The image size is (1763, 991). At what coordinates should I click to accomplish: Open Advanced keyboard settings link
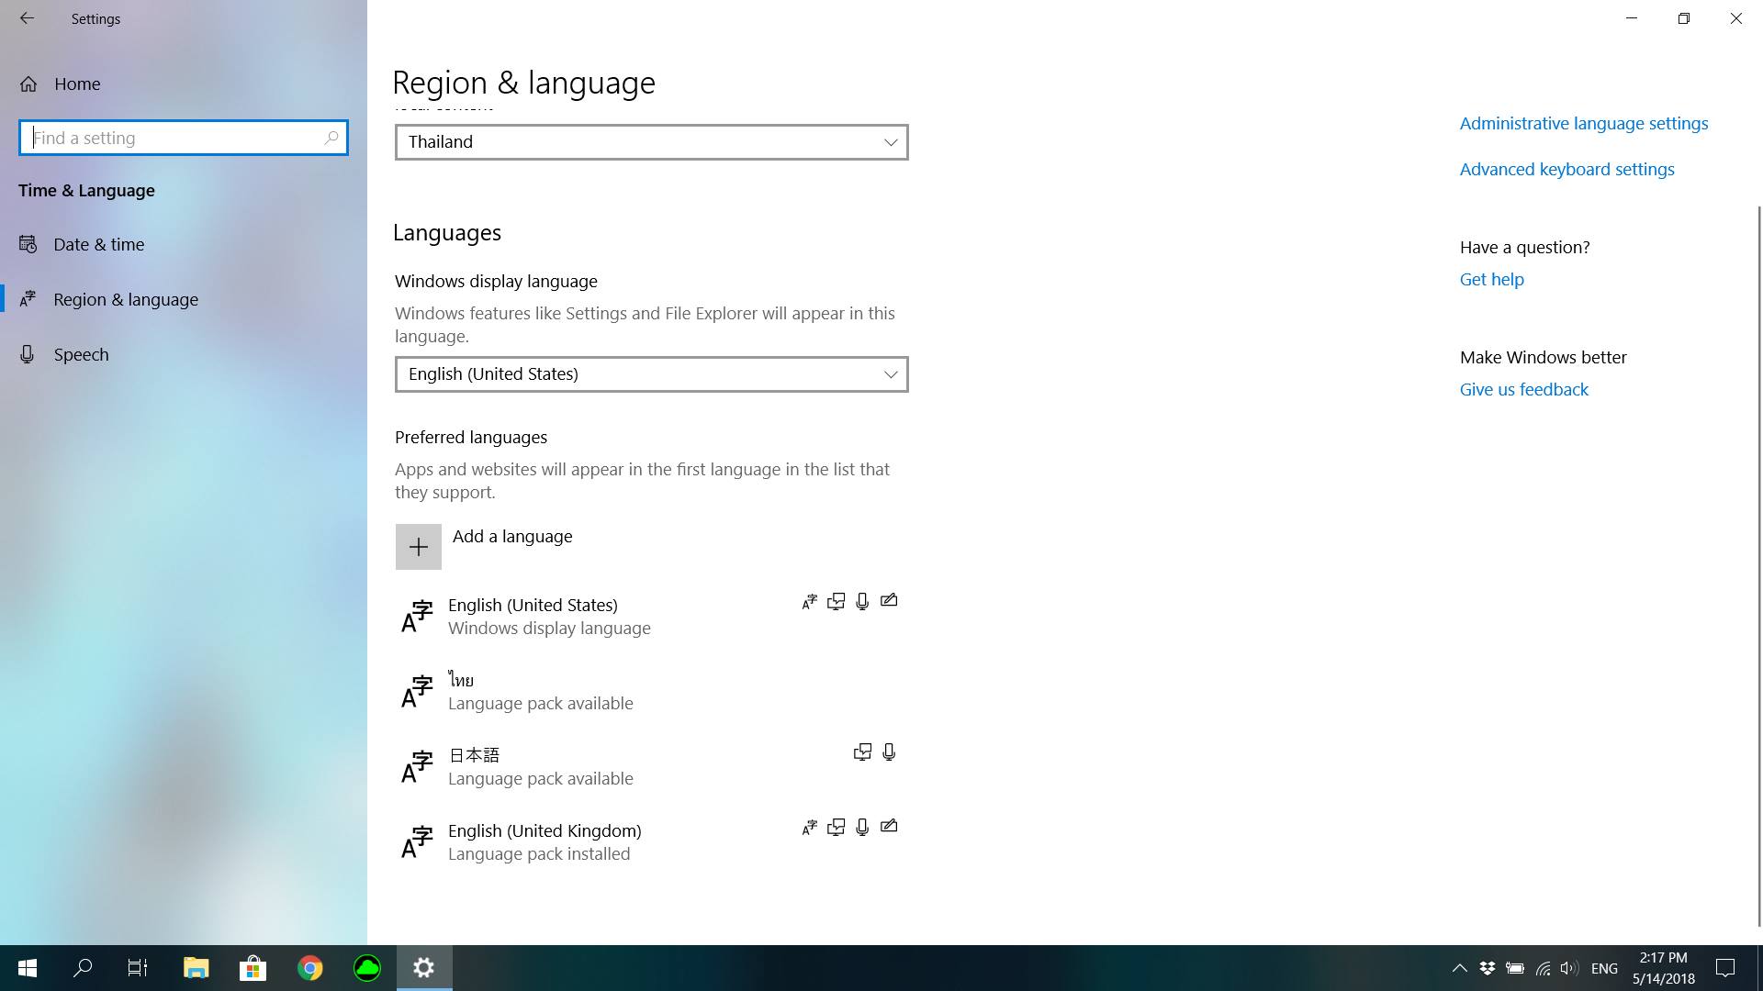pos(1566,169)
